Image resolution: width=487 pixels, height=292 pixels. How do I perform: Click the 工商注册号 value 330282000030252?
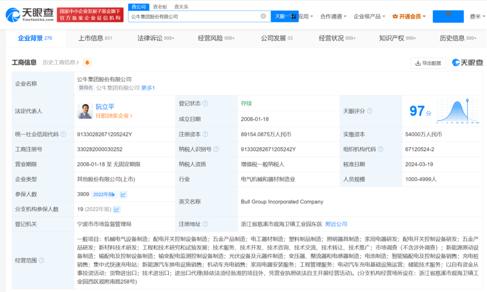(x=99, y=149)
